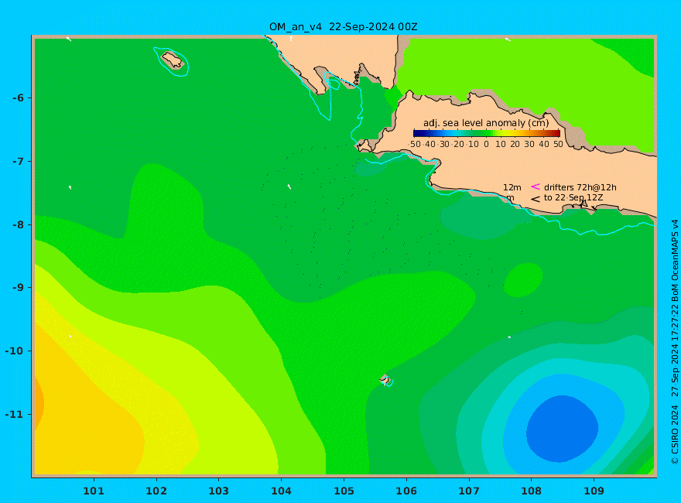The height and width of the screenshot is (503, 681).
Task: Click longitude label 105 on x-axis
Action: click(344, 491)
